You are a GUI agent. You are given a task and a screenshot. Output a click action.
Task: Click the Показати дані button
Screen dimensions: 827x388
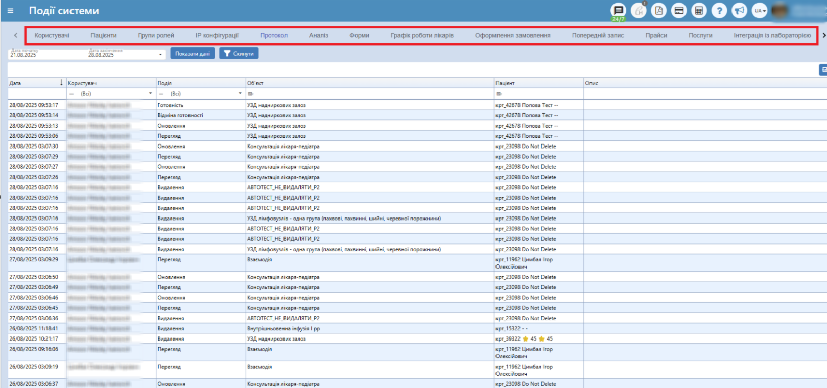click(193, 54)
